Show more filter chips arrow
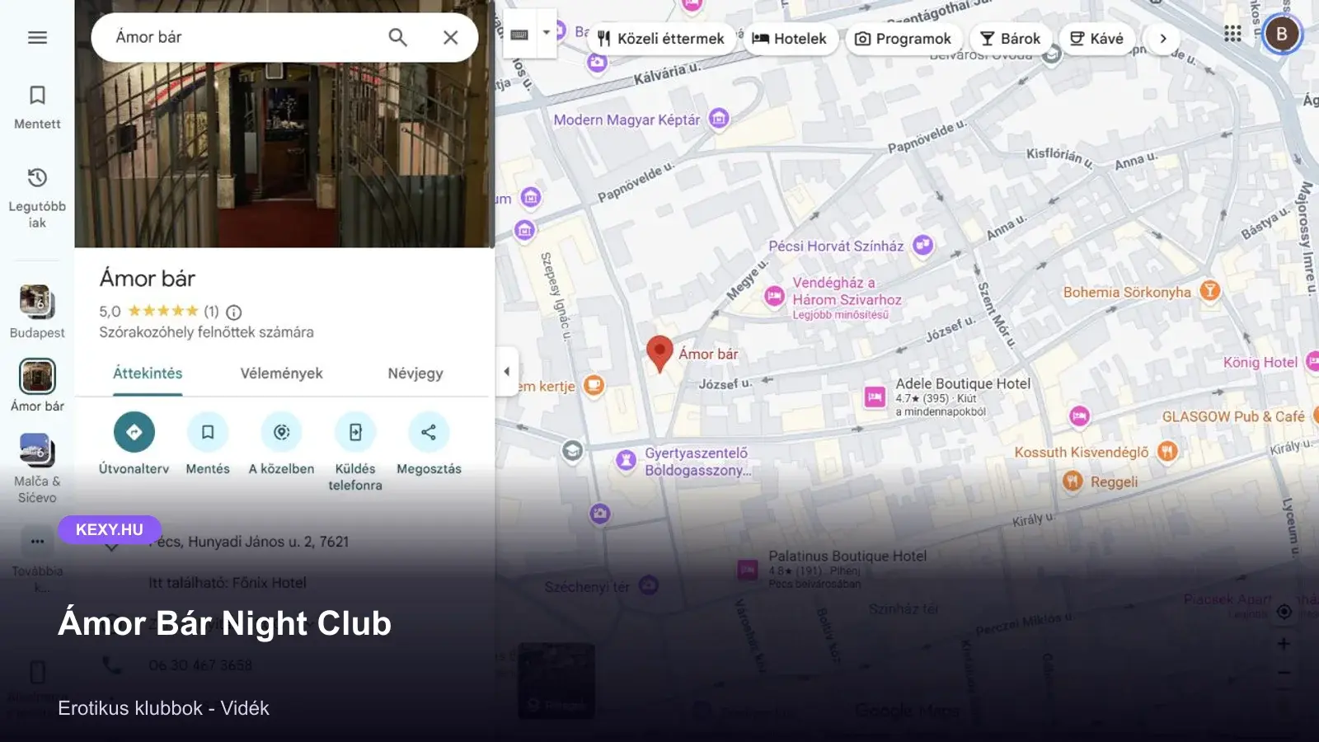 tap(1163, 39)
